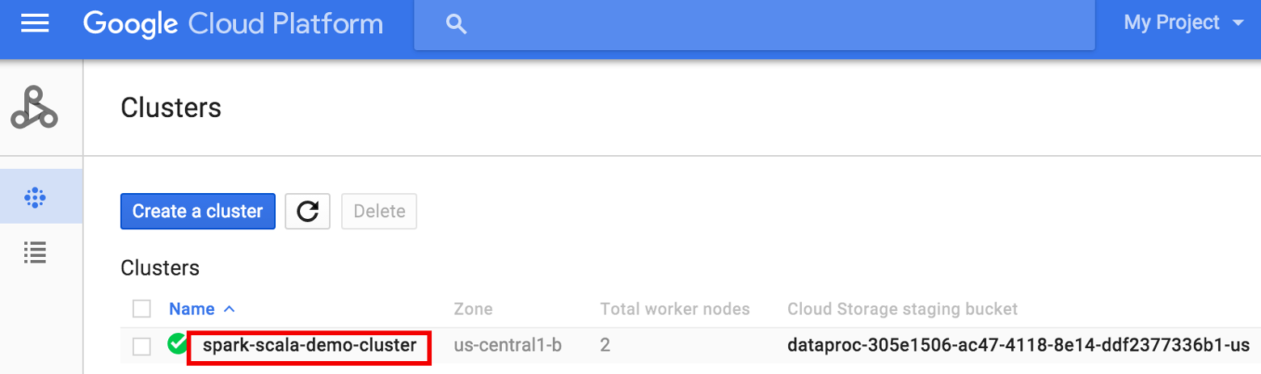
Task: Open the hamburger navigation menu
Action: click(x=35, y=23)
